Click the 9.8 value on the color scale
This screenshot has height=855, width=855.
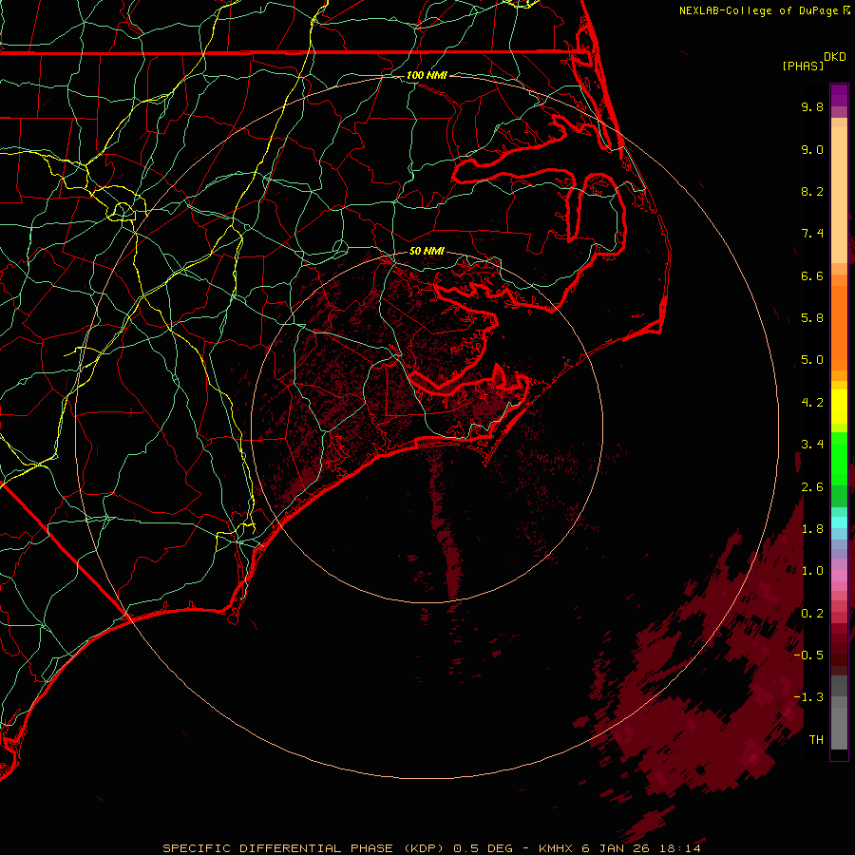pyautogui.click(x=812, y=106)
